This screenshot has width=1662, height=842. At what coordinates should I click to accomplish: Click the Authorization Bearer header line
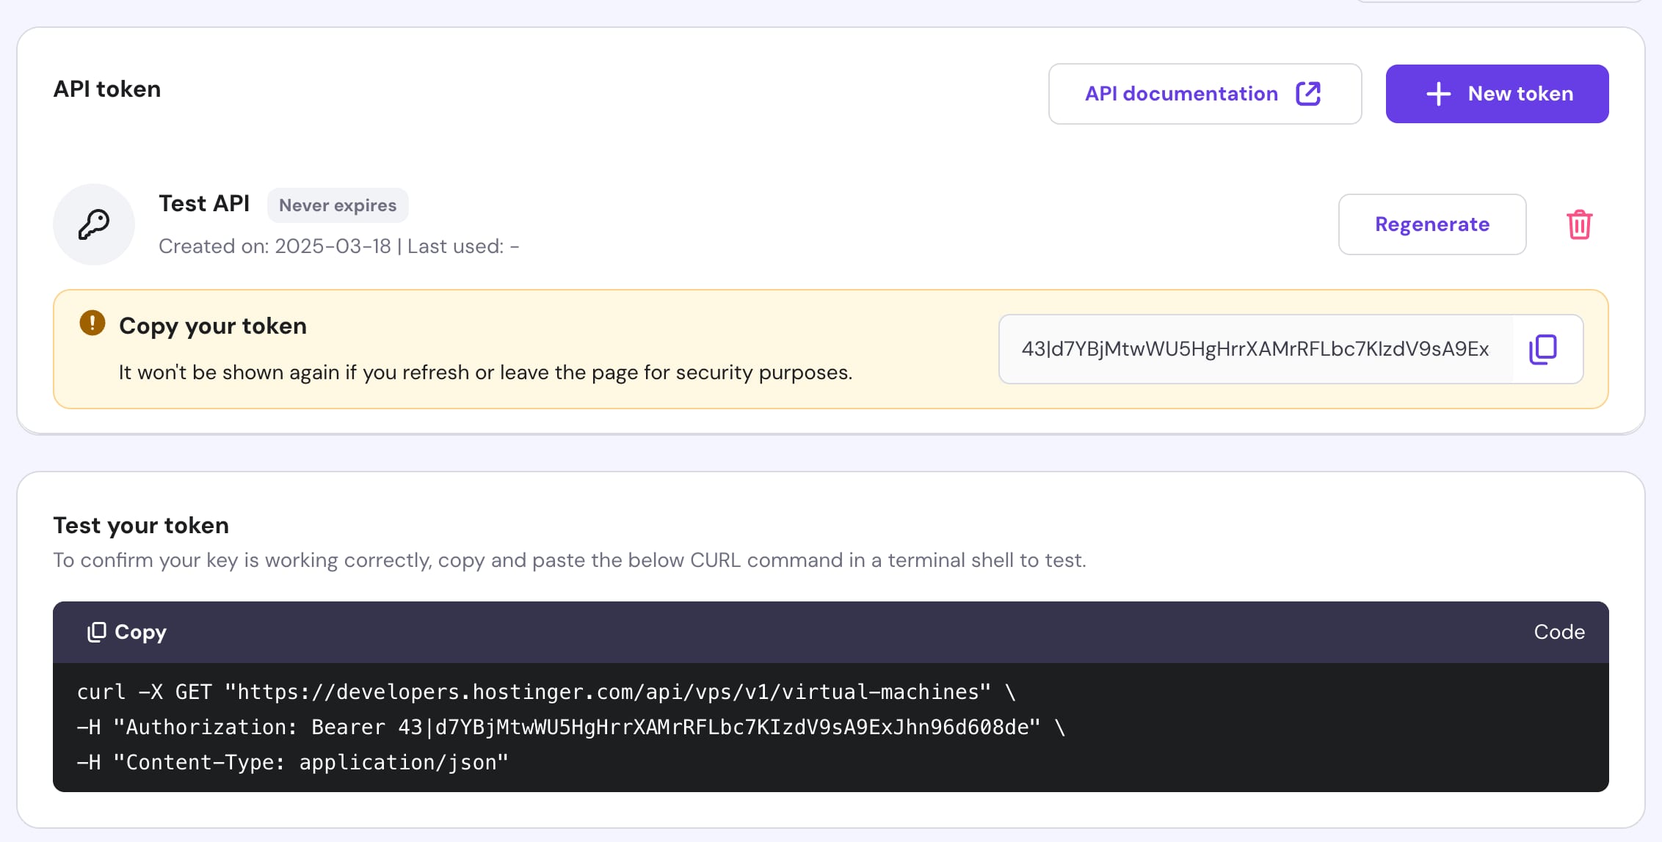click(571, 728)
